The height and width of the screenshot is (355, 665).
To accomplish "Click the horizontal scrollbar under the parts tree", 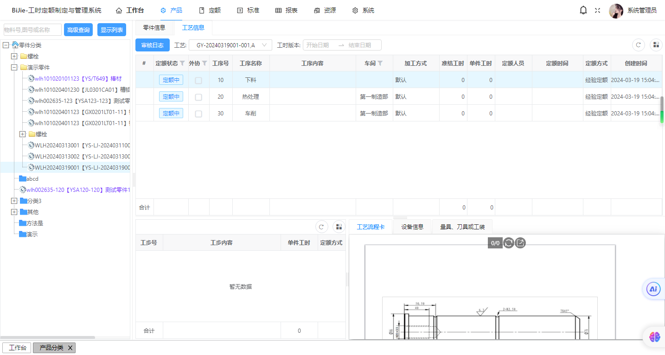I will (47, 337).
